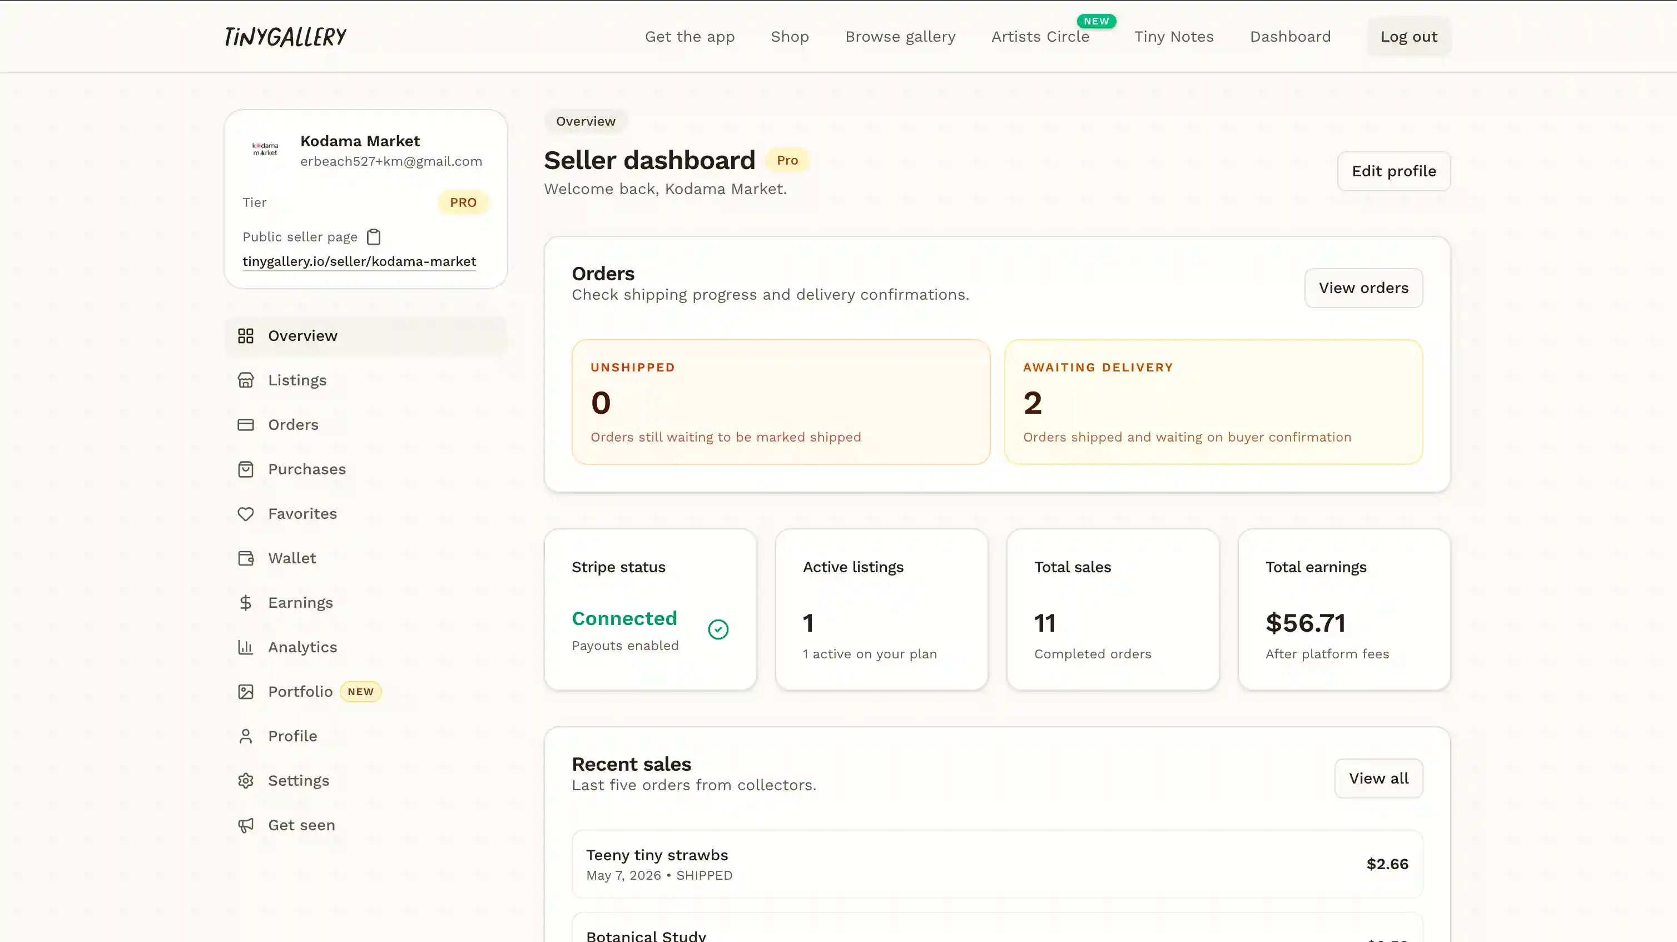Open Earnings sidebar entry
1677x942 pixels.
[x=366, y=603]
